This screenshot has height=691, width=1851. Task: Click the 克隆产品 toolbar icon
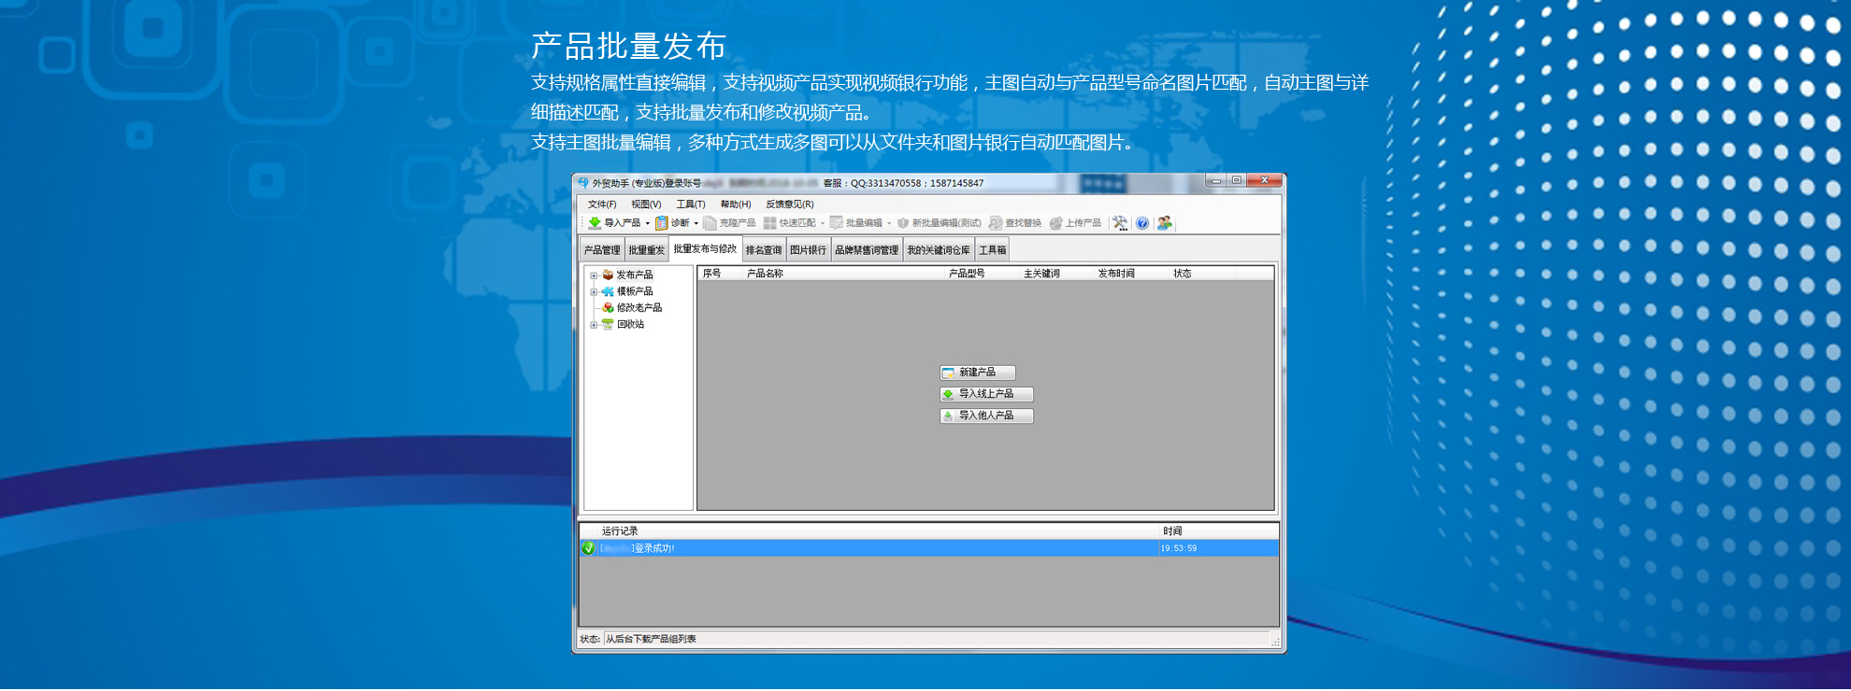pyautogui.click(x=710, y=223)
